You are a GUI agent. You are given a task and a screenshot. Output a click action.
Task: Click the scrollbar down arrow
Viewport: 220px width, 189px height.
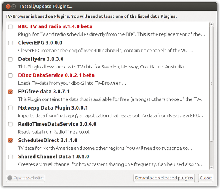click(x=212, y=168)
